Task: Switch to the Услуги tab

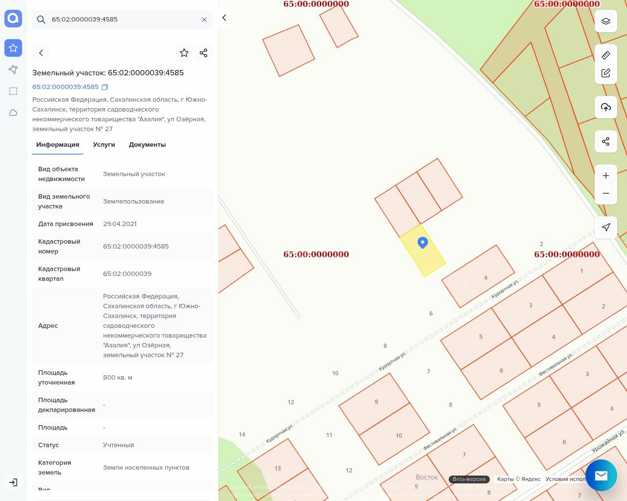Action: tap(104, 145)
